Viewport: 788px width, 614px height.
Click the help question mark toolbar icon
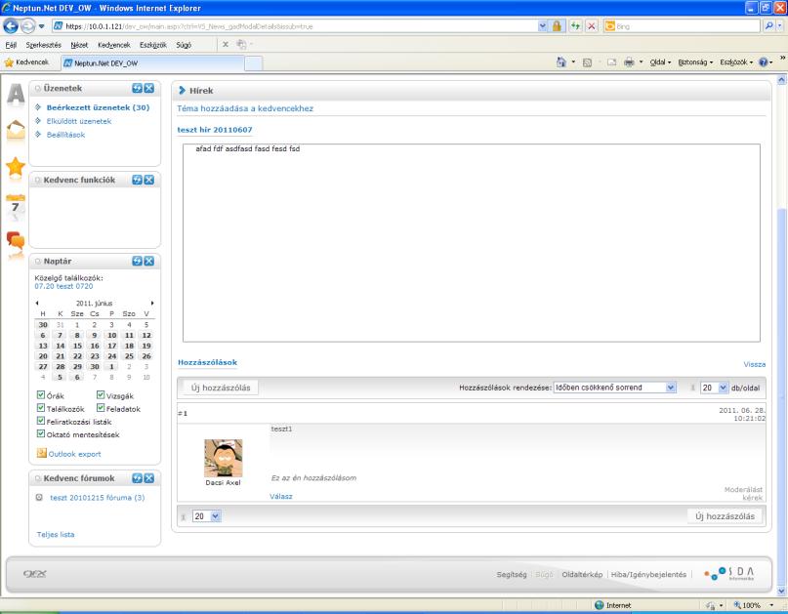[x=763, y=61]
